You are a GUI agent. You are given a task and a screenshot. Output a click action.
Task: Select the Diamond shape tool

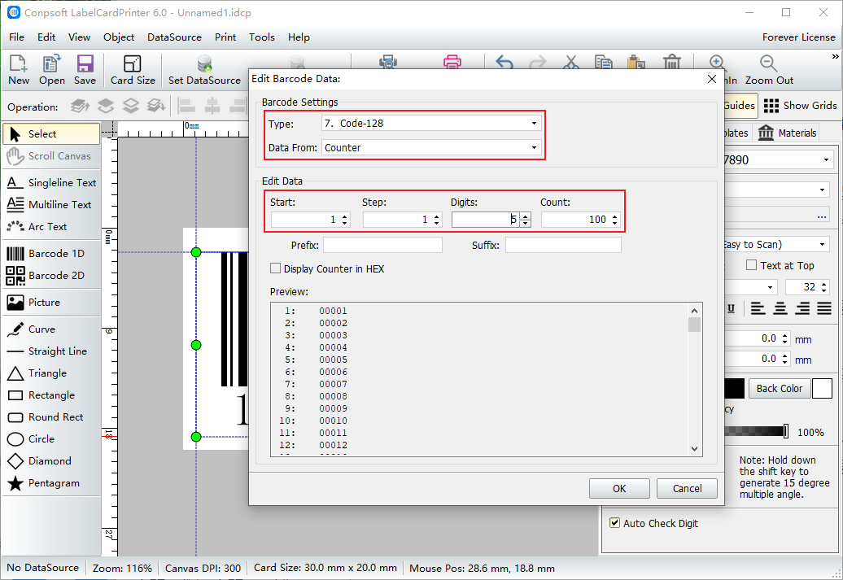51,461
